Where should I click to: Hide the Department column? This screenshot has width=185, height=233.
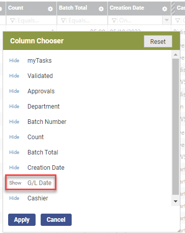(x=14, y=107)
